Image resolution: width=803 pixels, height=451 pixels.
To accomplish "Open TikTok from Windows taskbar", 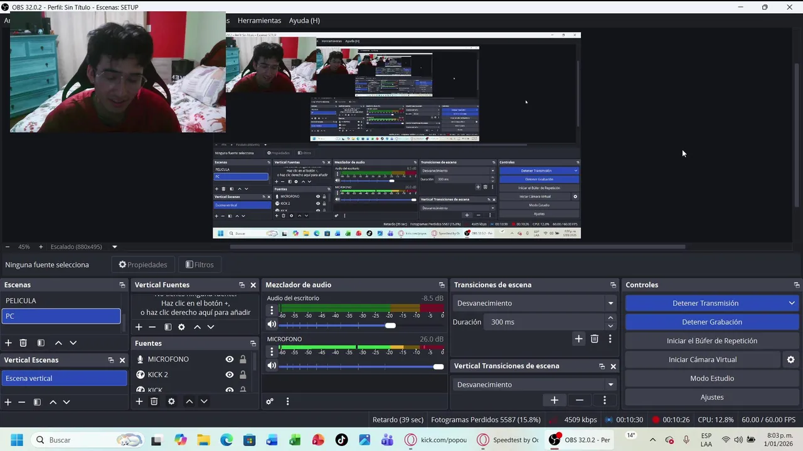I will tap(341, 440).
